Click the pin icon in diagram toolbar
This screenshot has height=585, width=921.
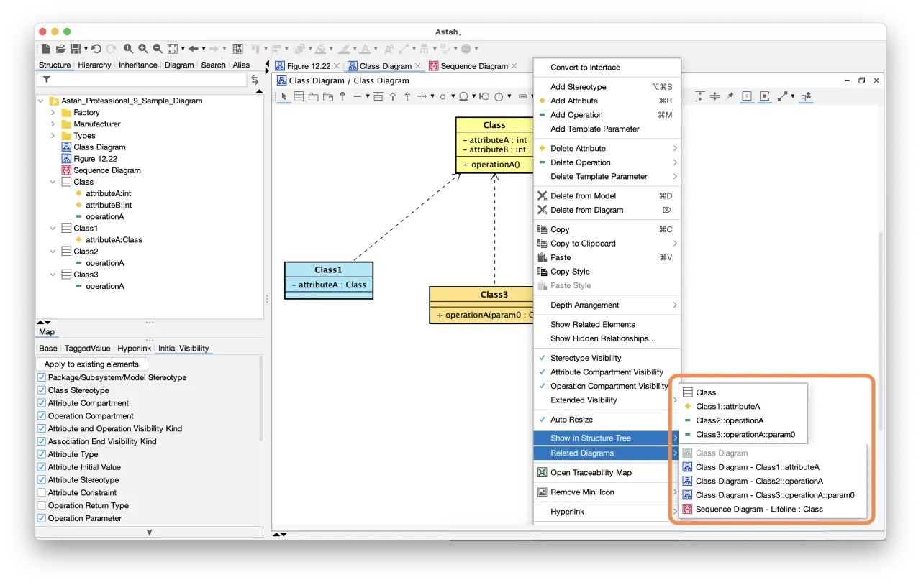pos(730,96)
